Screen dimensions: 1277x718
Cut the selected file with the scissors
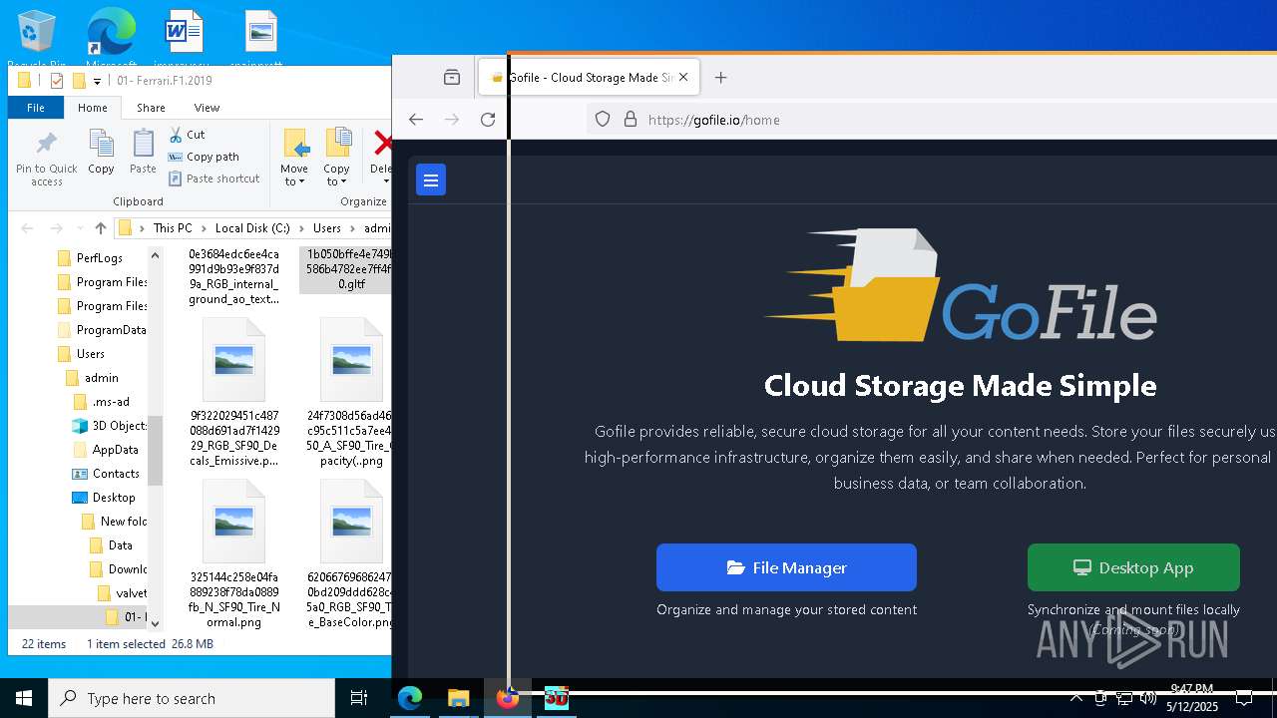pyautogui.click(x=188, y=135)
